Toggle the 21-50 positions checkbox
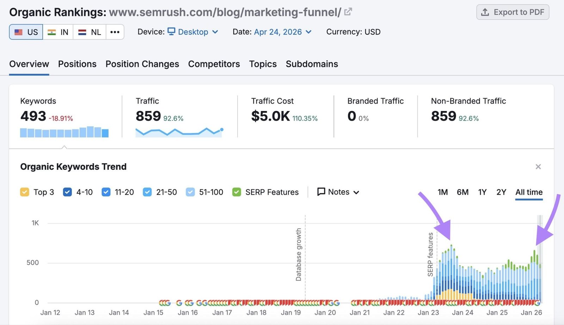The image size is (564, 325). 147,192
